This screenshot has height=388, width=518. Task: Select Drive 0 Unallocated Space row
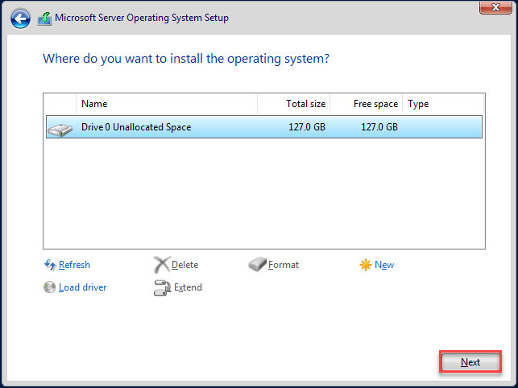[x=264, y=127]
